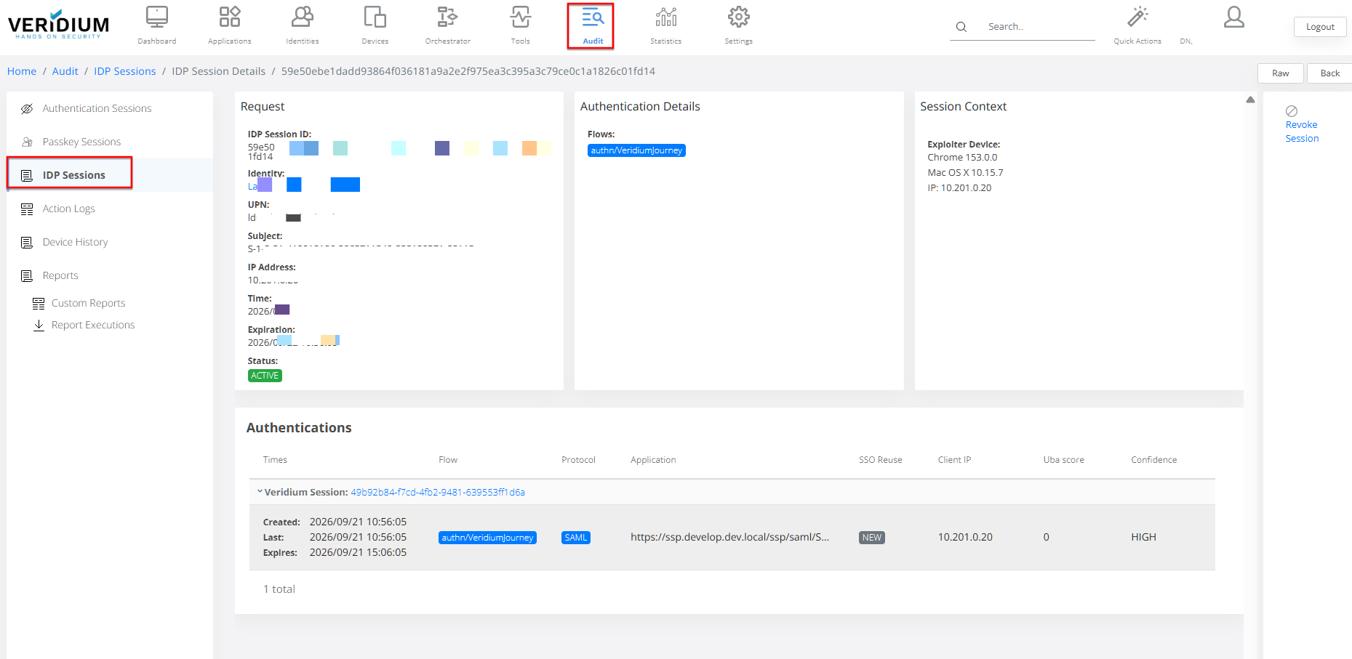Viewport: 1352px width, 659px height.
Task: Click the Confidence column header
Action: pyautogui.click(x=1153, y=460)
